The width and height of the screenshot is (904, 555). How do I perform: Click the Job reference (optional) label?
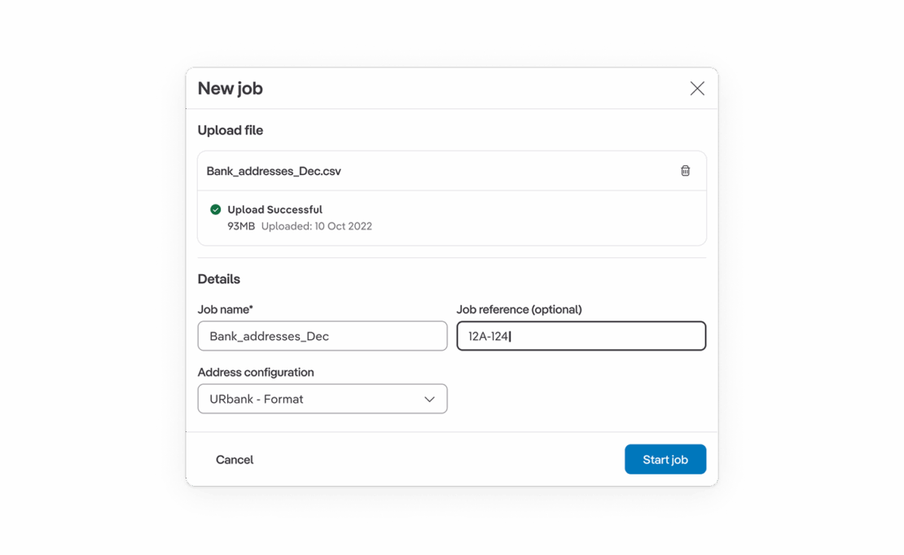coord(519,309)
